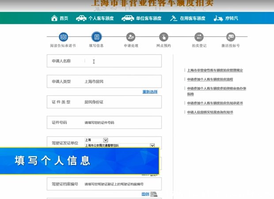Click the 单位客车额度 car icon

(x=128, y=18)
